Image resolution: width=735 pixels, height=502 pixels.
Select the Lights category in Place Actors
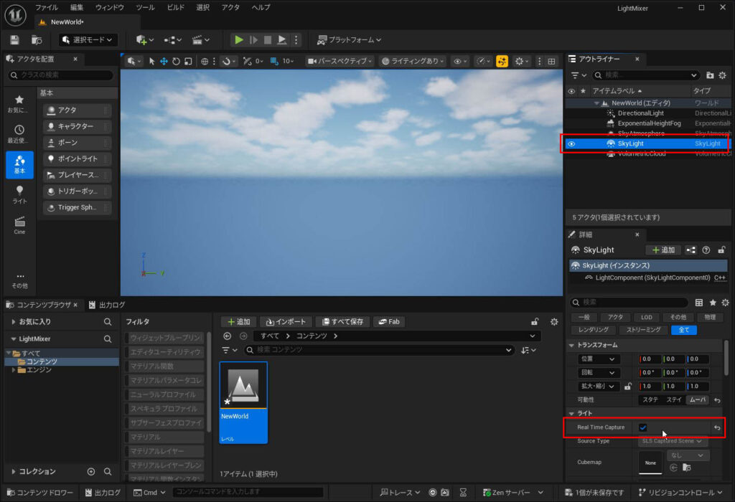click(19, 194)
